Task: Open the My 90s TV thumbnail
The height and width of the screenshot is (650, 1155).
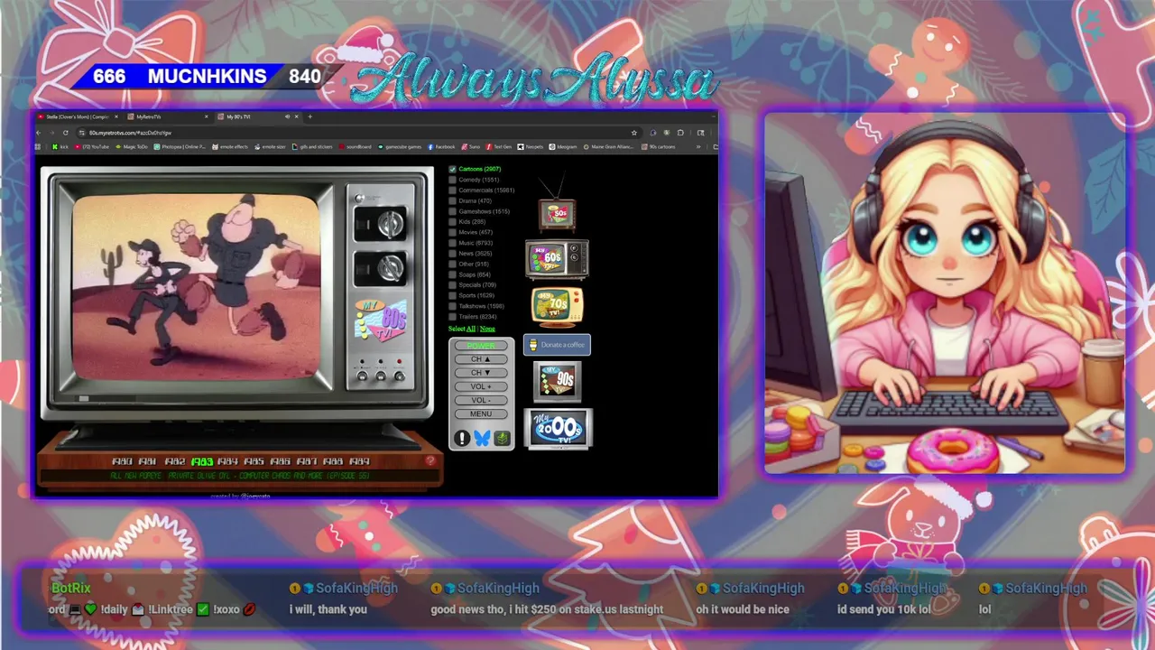Action: click(557, 382)
